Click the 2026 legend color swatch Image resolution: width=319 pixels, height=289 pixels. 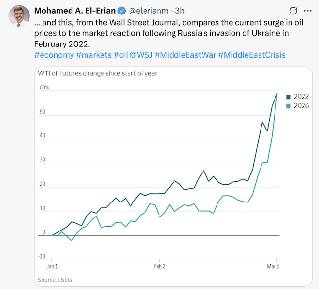click(289, 106)
